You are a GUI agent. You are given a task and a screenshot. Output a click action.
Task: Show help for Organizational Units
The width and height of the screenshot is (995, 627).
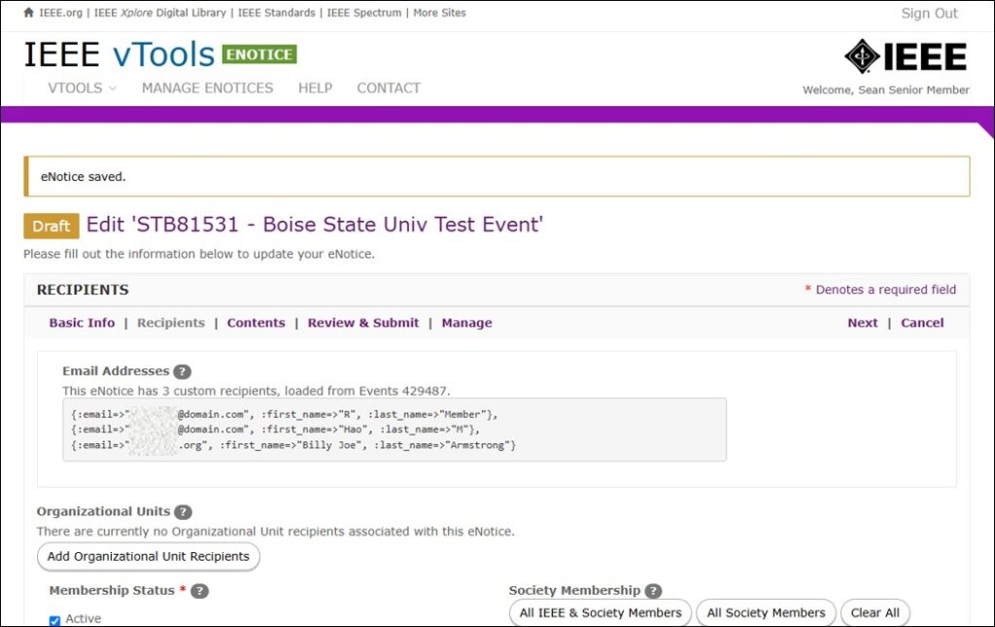click(184, 512)
